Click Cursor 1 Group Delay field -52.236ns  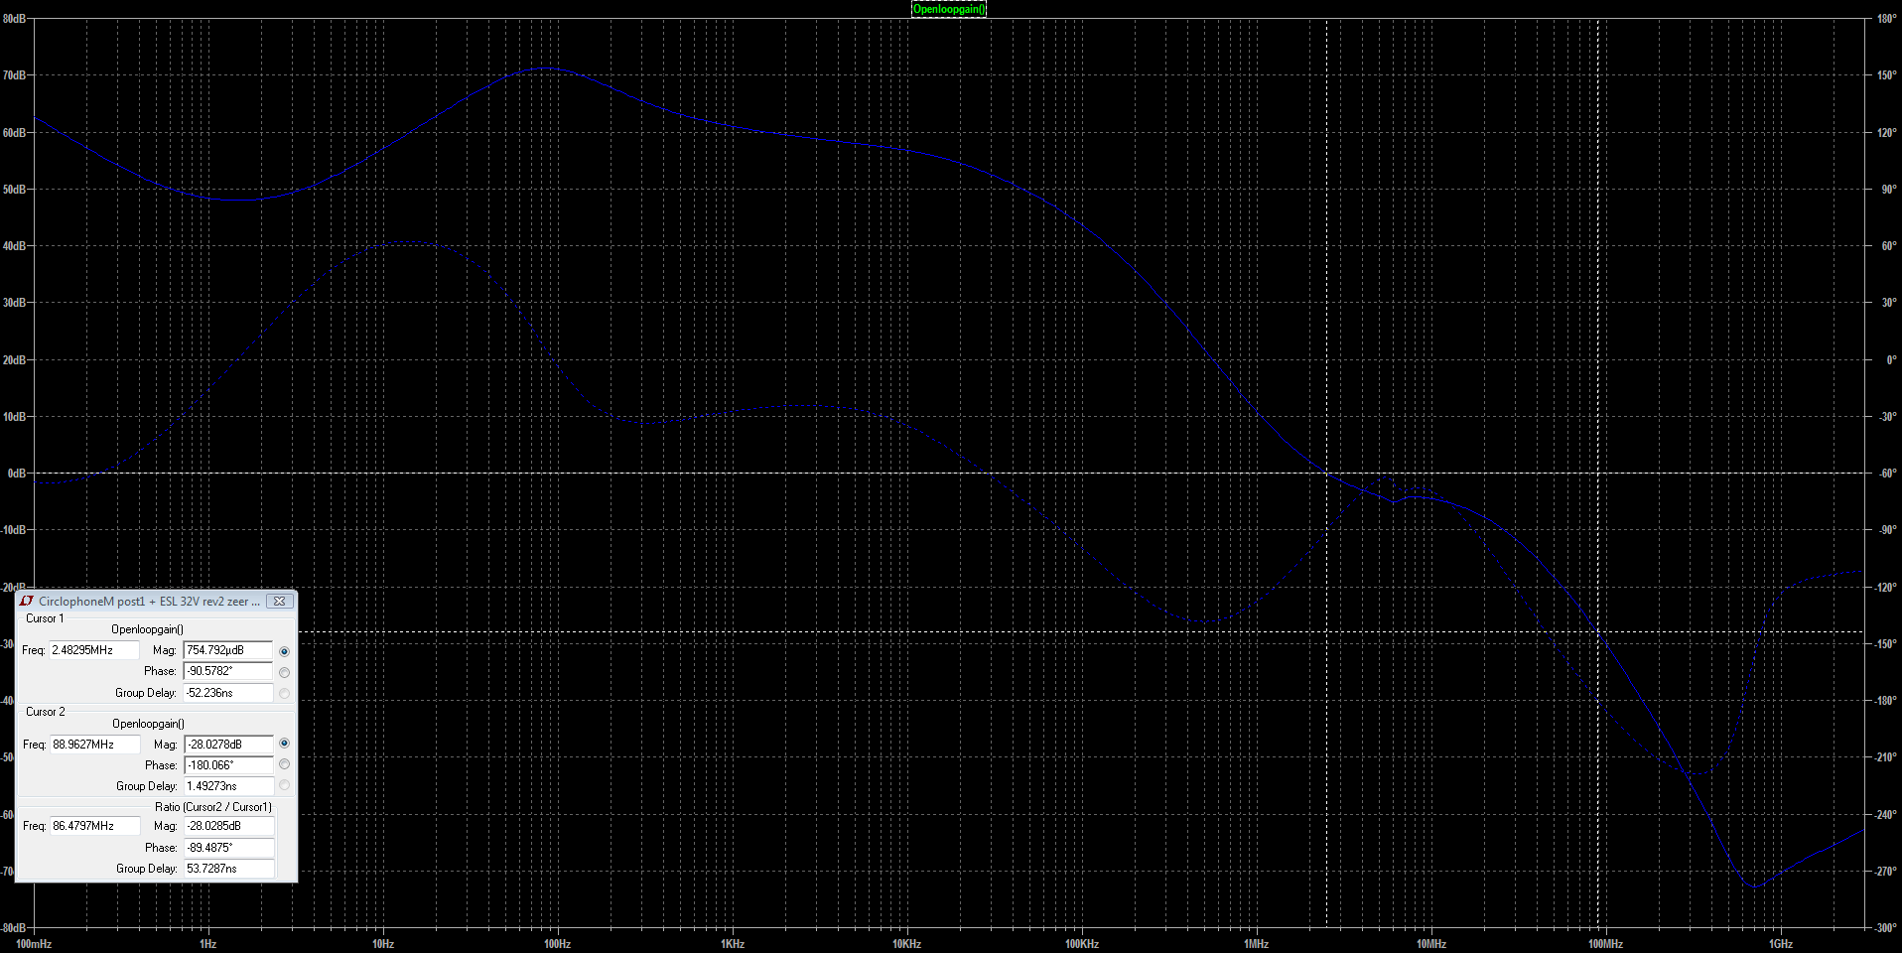click(x=228, y=693)
